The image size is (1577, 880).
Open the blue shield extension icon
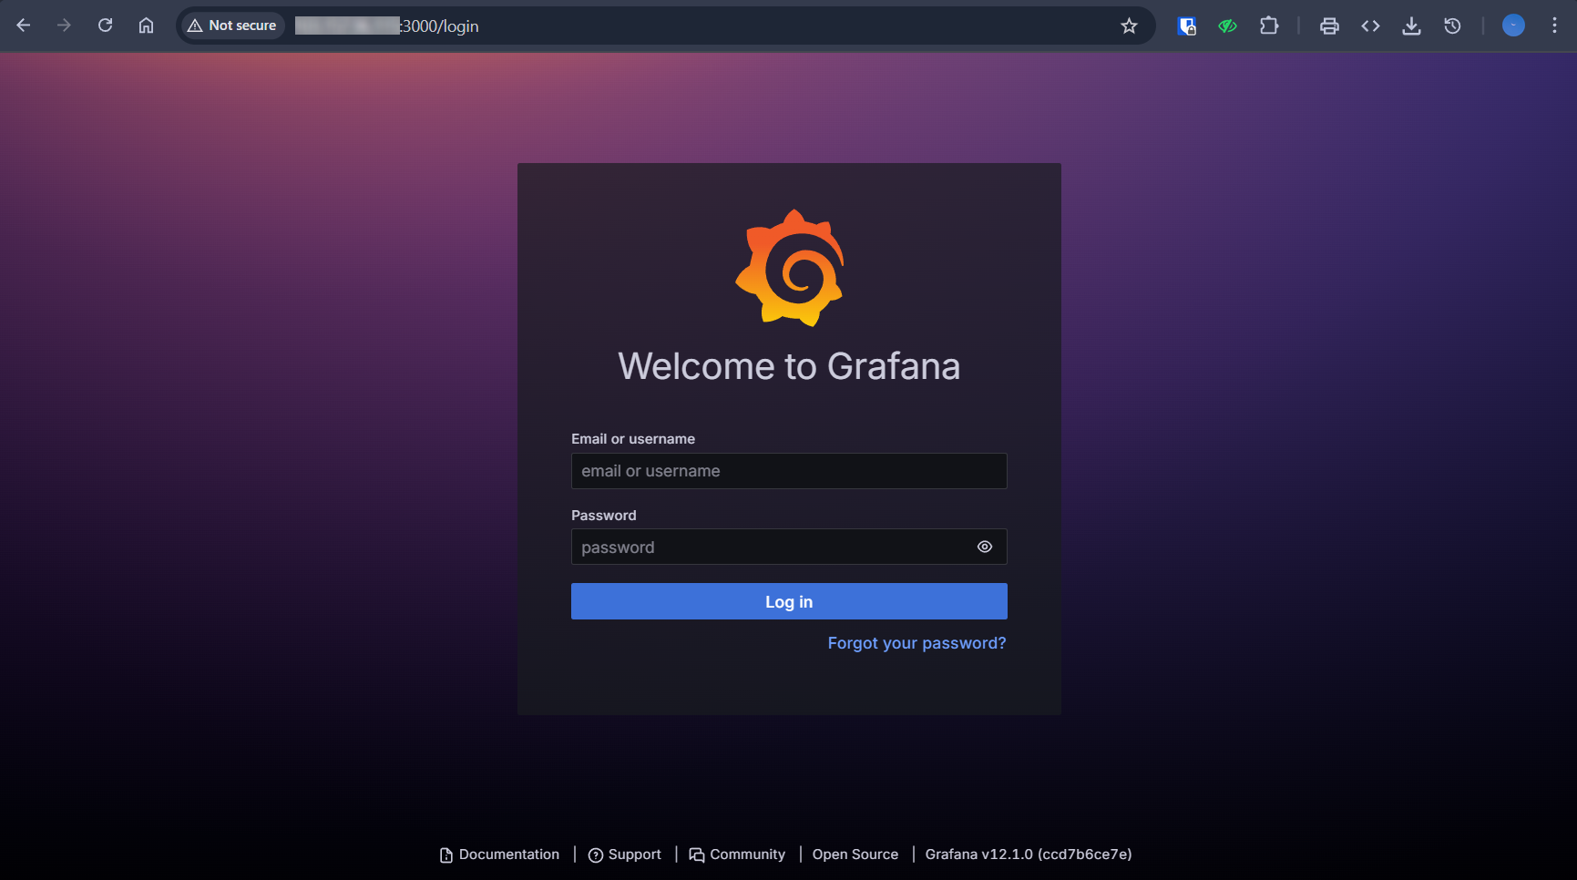coord(1186,26)
